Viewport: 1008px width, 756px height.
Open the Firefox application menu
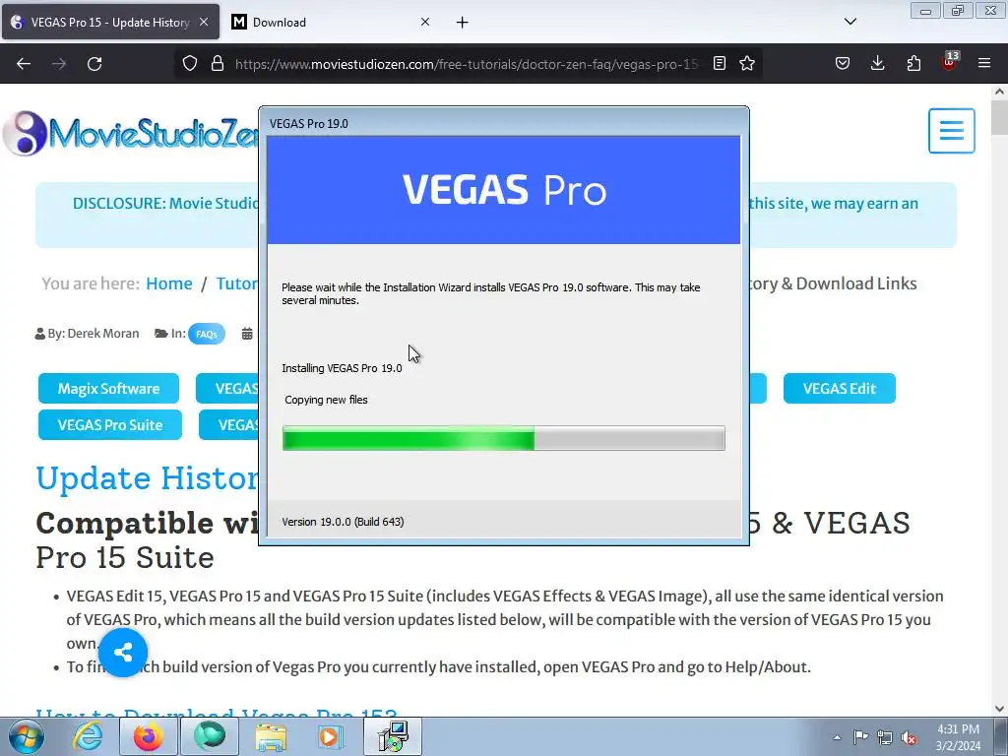click(x=984, y=63)
